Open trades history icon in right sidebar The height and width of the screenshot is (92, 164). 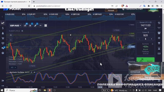159,23
